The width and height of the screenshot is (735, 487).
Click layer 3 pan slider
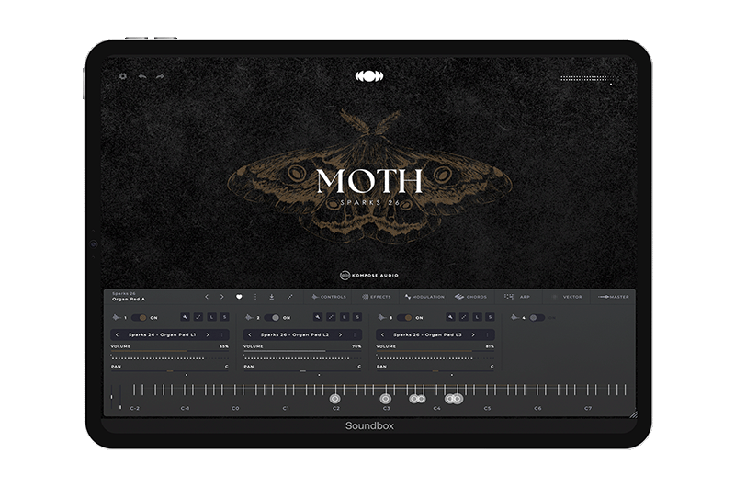435,370
